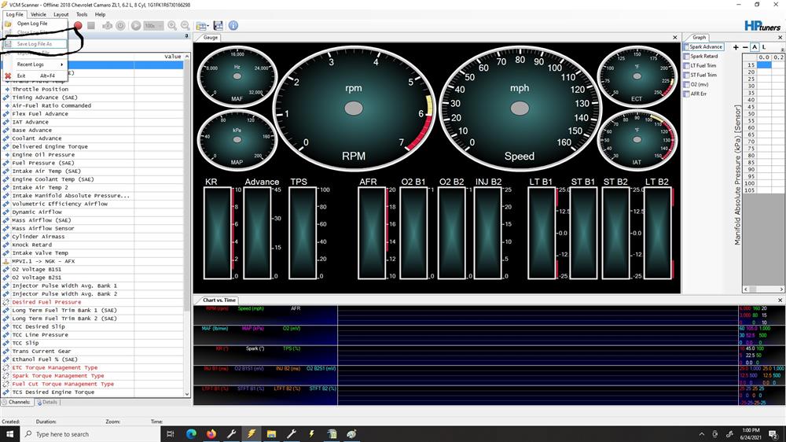This screenshot has height=442, width=786.
Task: Close the Graph panel
Action: (x=780, y=38)
